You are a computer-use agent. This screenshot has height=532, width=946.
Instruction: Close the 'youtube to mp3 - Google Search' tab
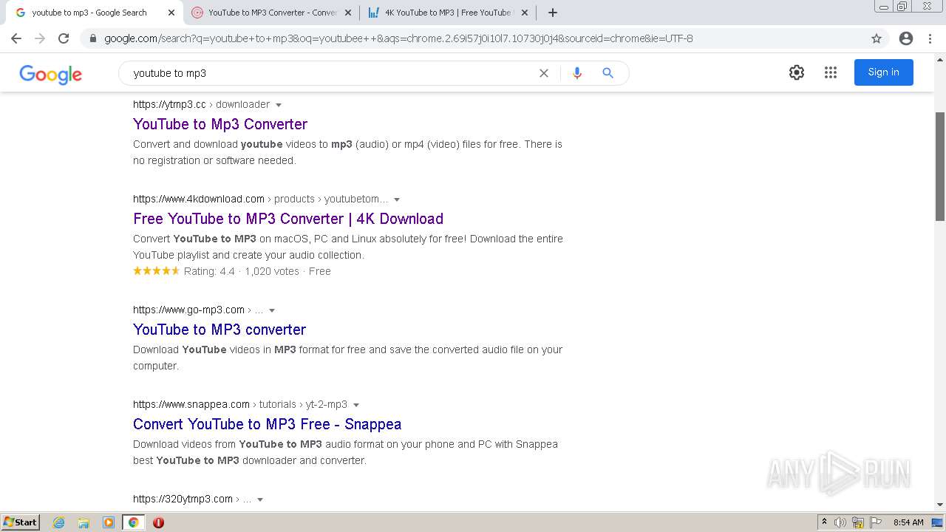171,13
